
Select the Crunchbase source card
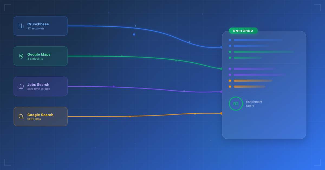coord(41,26)
